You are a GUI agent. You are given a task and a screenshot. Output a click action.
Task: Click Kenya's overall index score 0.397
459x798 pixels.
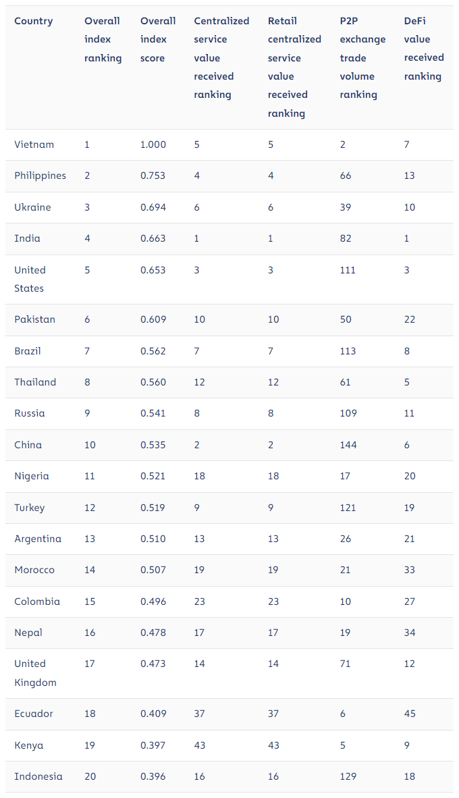[153, 745]
